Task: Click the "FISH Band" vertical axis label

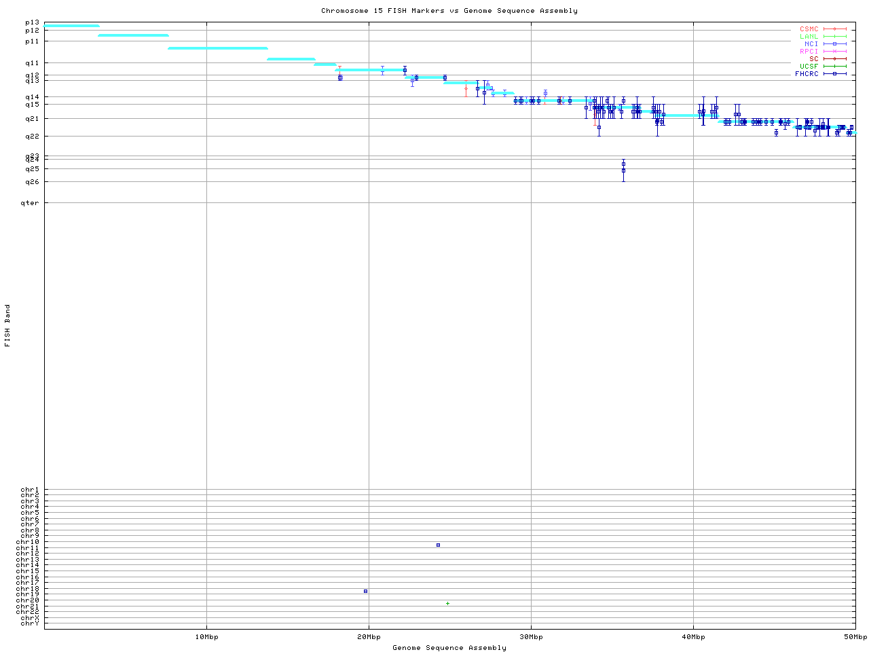Action: point(8,325)
